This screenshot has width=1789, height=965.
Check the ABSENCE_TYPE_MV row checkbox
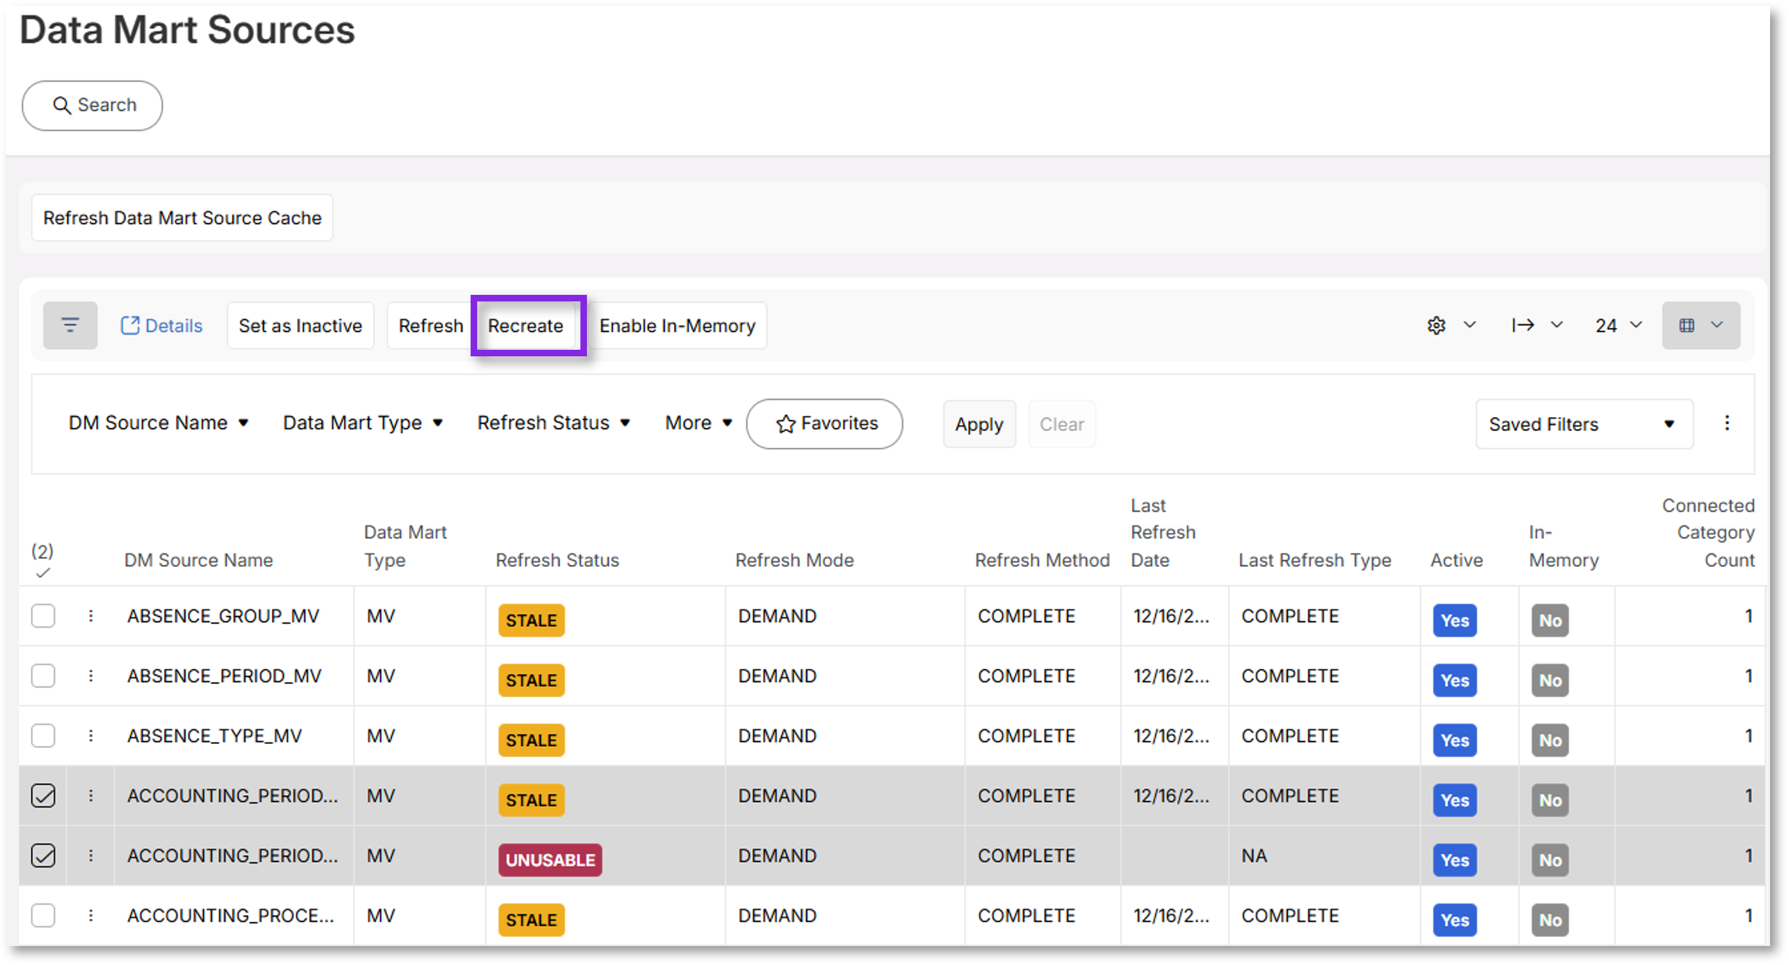point(43,735)
